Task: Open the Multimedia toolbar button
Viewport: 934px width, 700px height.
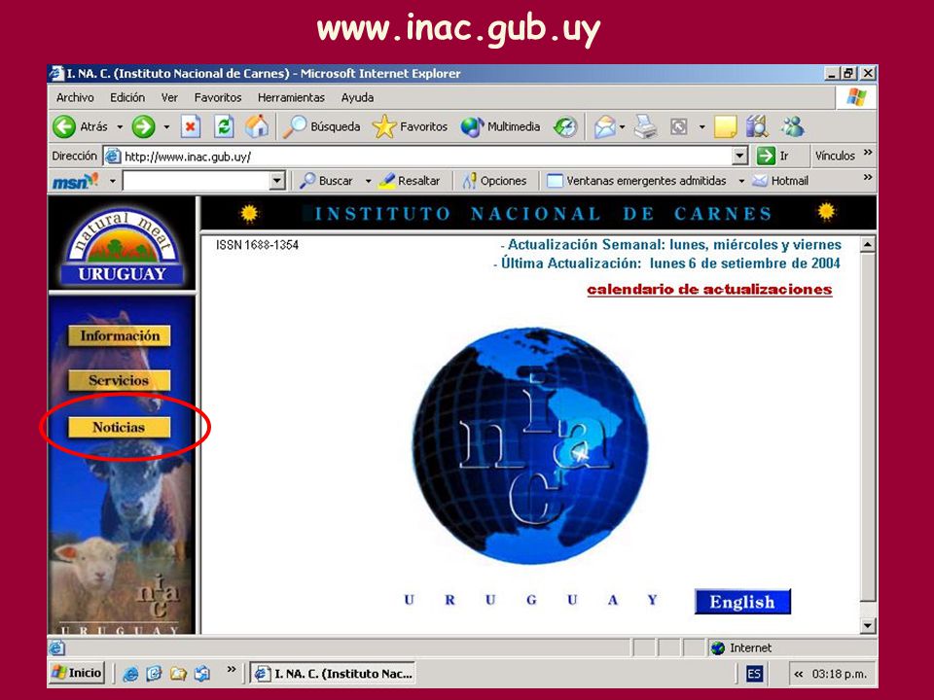Action: pyautogui.click(x=500, y=126)
